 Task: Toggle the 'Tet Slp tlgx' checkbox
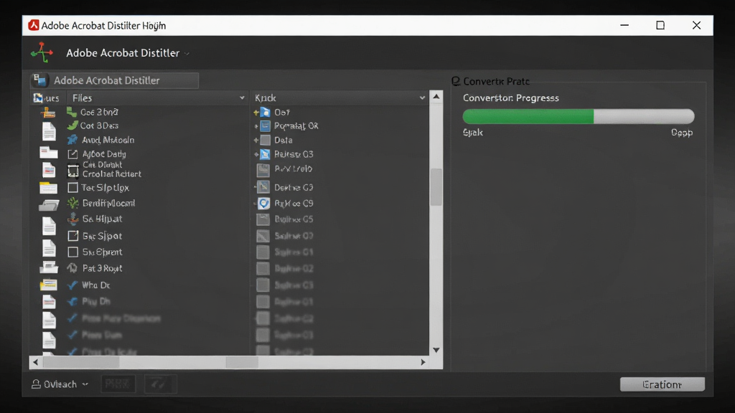click(x=72, y=187)
